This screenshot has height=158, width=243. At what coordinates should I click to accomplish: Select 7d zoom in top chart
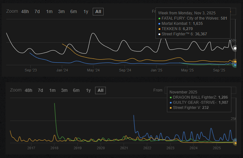tap(37, 11)
